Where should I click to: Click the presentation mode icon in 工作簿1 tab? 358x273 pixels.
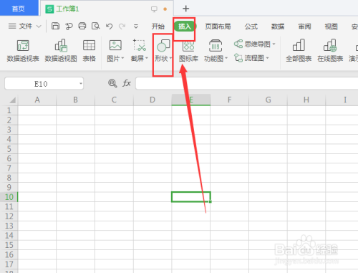point(154,9)
